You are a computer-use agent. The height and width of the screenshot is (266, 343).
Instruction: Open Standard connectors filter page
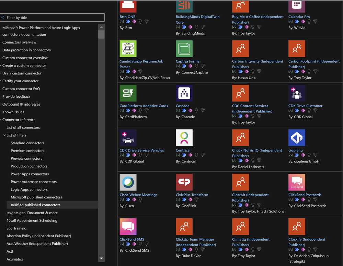[27, 143]
